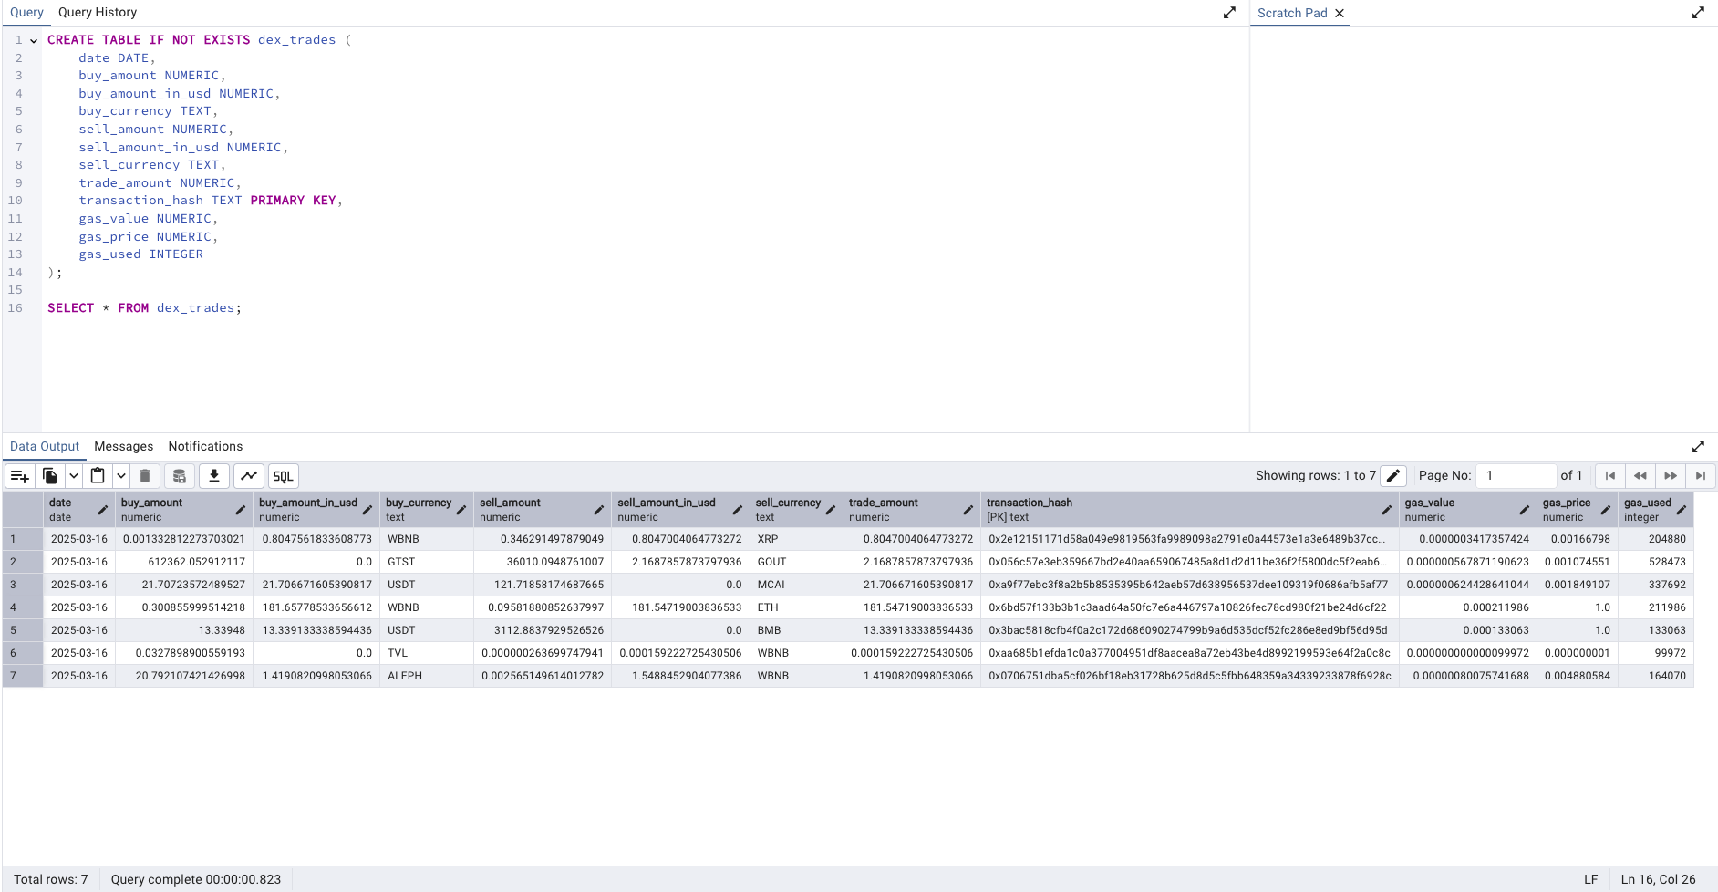
Task: Open the Query History tab
Action: click(98, 12)
